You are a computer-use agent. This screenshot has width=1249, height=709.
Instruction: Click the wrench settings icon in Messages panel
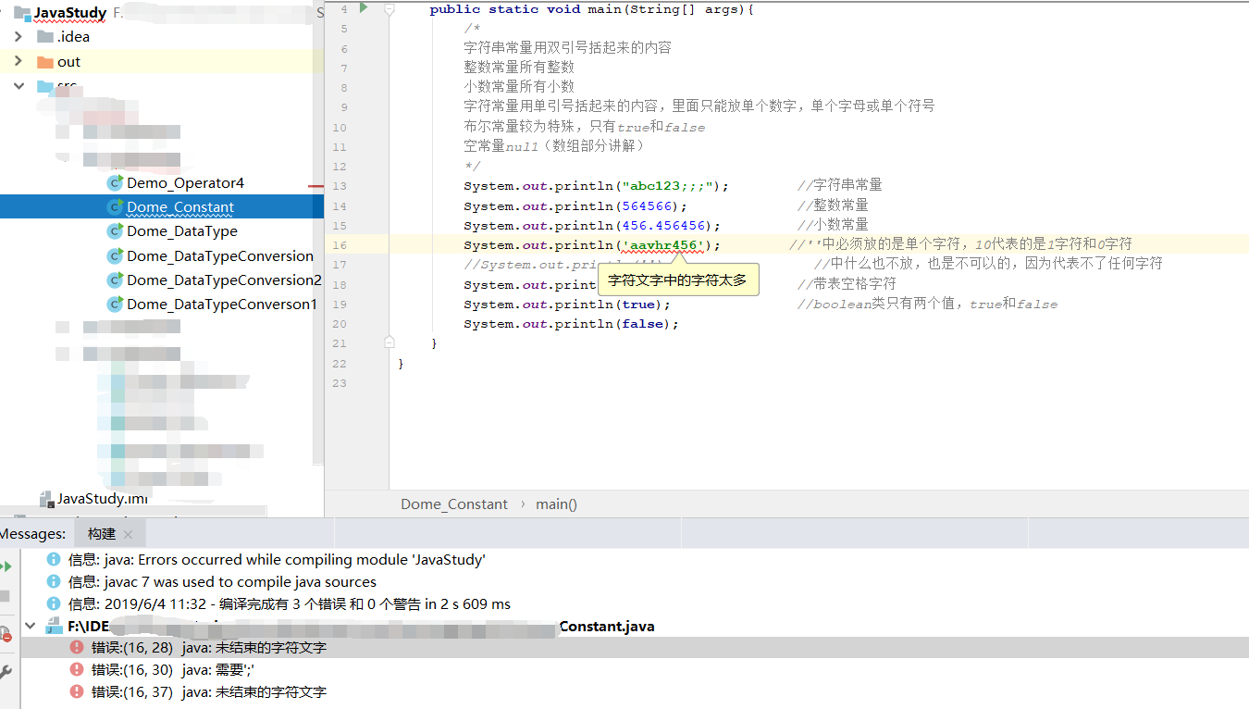6,671
